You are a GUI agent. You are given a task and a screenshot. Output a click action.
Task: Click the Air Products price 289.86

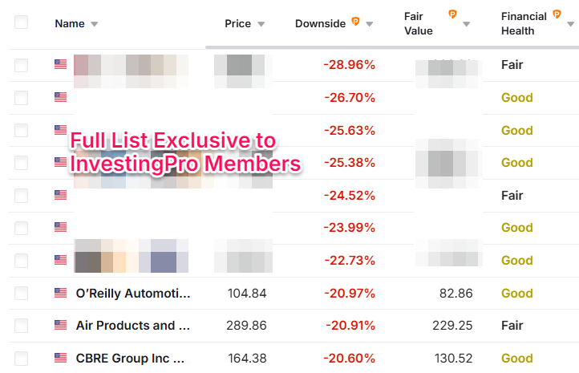(x=246, y=326)
